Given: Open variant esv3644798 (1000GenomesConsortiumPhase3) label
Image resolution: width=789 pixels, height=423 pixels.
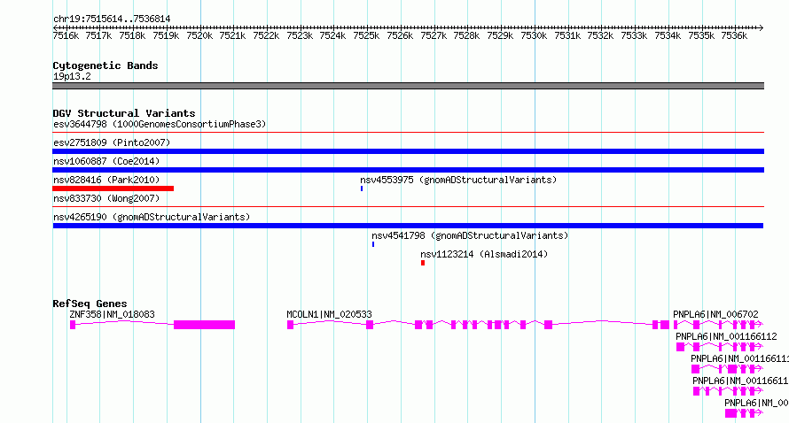Looking at the screenshot, I should point(160,124).
